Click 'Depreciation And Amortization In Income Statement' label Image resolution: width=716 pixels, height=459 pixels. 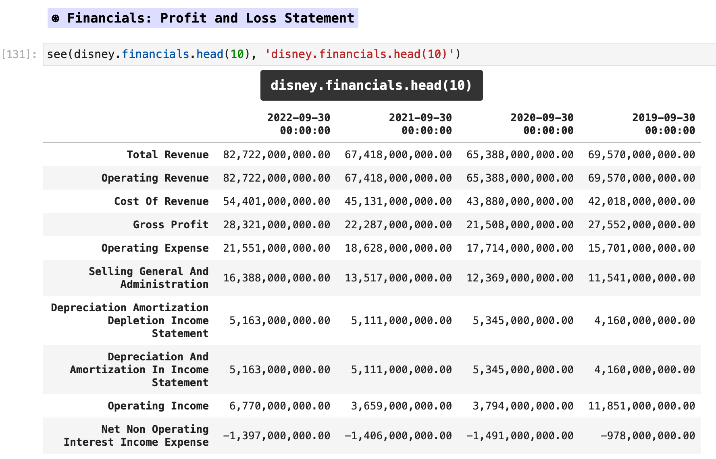pyautogui.click(x=139, y=370)
